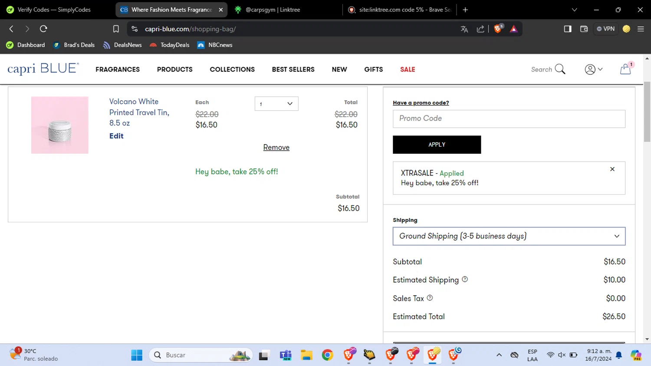The image size is (651, 366).
Task: Click the candle product thumbnail
Action: [60, 125]
